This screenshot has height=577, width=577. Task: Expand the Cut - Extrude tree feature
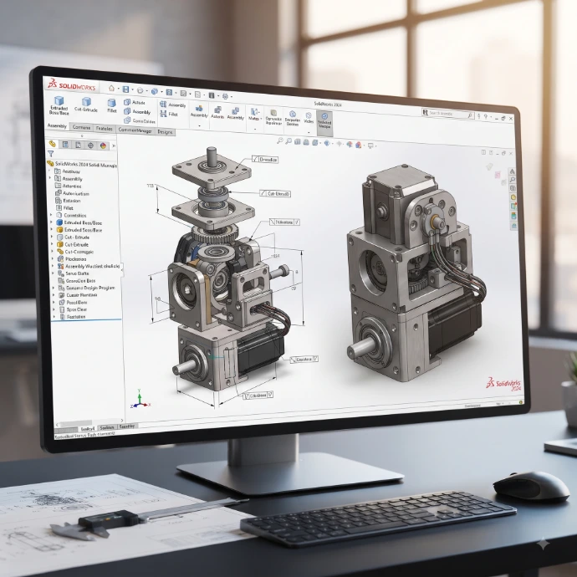coord(52,237)
